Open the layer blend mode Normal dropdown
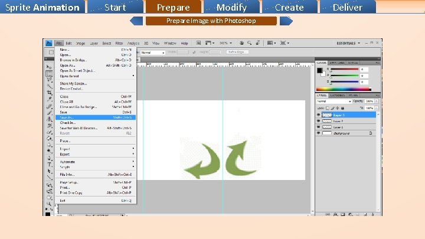425x239 pixels. click(x=334, y=101)
